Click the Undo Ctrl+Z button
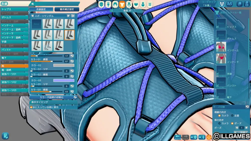This screenshot has height=141, width=251. coord(178,137)
